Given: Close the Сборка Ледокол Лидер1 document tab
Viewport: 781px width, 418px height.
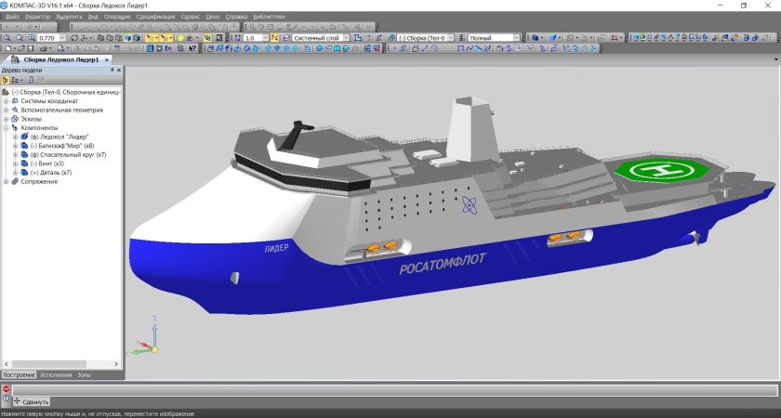Looking at the screenshot, I should pos(107,59).
